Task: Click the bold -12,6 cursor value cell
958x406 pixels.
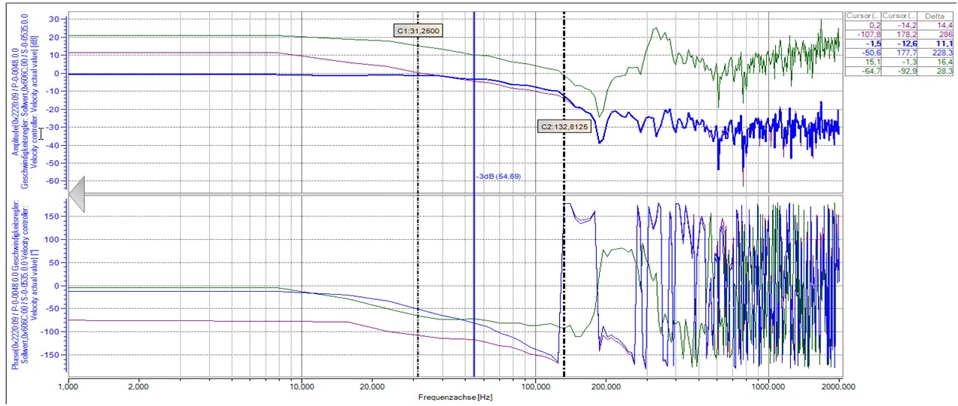Action: coord(902,44)
